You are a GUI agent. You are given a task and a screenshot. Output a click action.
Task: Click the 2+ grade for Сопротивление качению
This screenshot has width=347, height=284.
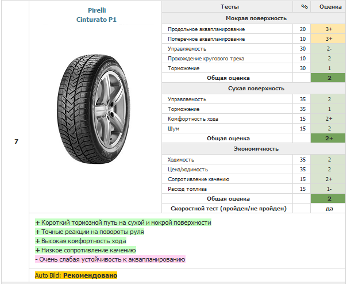[x=328, y=179]
